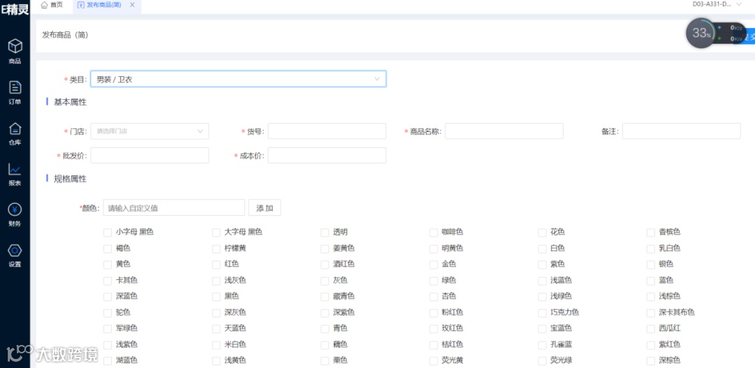Check the 浅绿色 checkbox
This screenshot has height=368, width=755.
click(542, 296)
